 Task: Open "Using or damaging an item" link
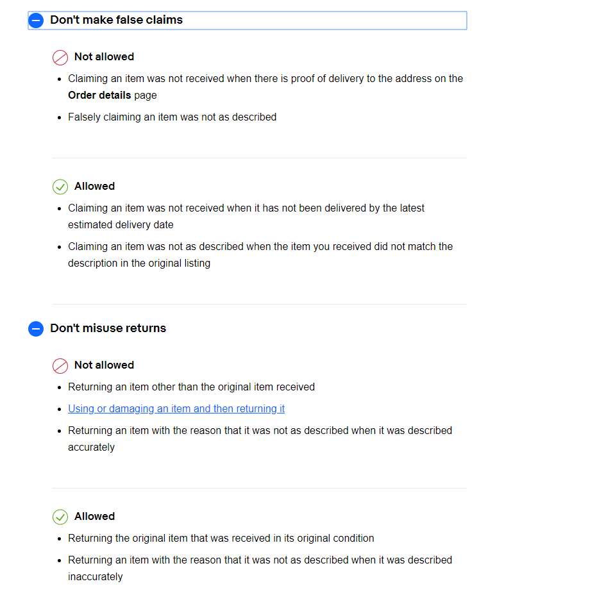(x=176, y=408)
